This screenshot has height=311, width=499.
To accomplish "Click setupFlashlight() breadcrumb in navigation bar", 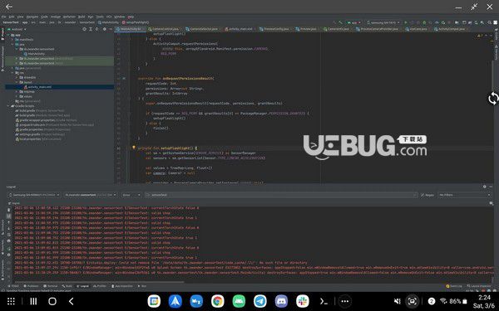I will (x=136, y=22).
